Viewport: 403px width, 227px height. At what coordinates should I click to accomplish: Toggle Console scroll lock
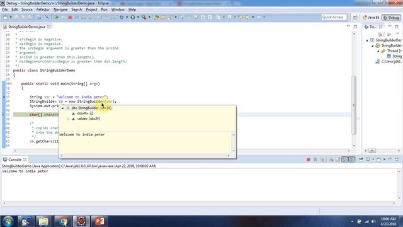click(338, 160)
